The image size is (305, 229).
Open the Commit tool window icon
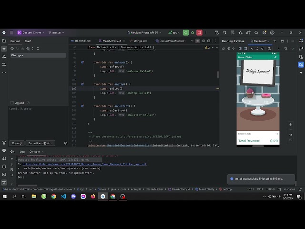(x=4, y=49)
